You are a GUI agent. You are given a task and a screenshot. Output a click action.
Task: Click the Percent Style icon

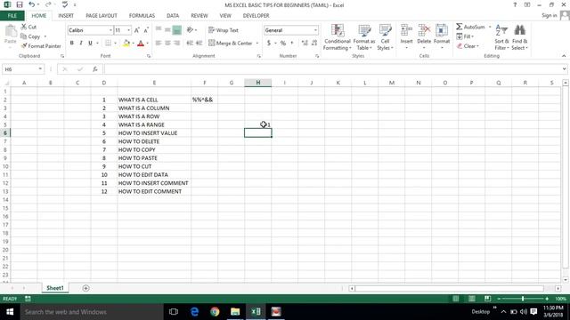(283, 44)
